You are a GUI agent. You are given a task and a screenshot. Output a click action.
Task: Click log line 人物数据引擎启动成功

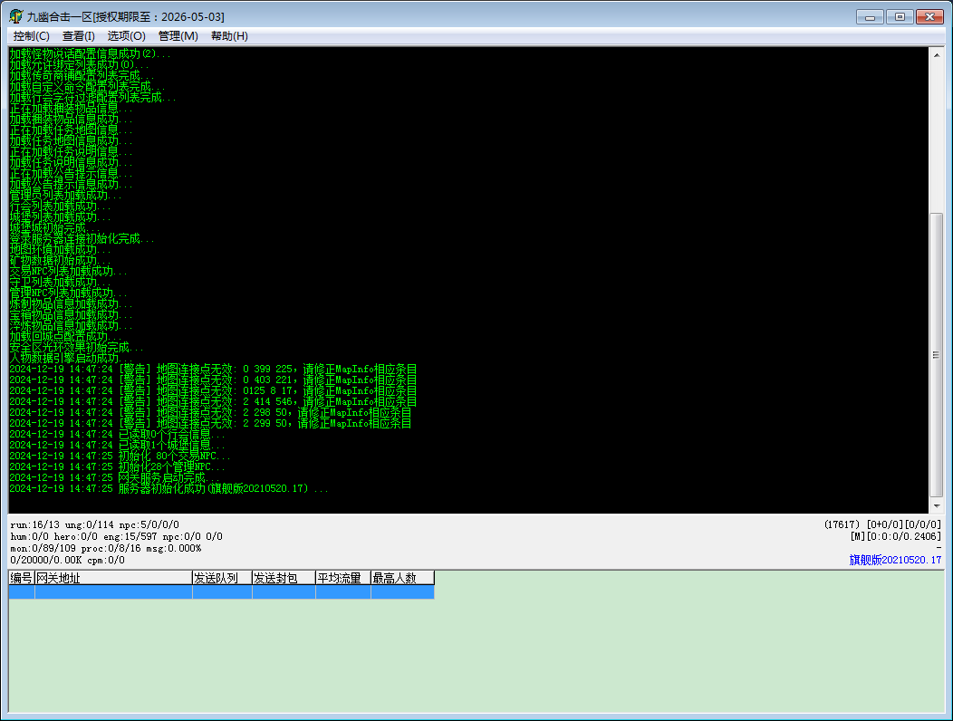71,358
